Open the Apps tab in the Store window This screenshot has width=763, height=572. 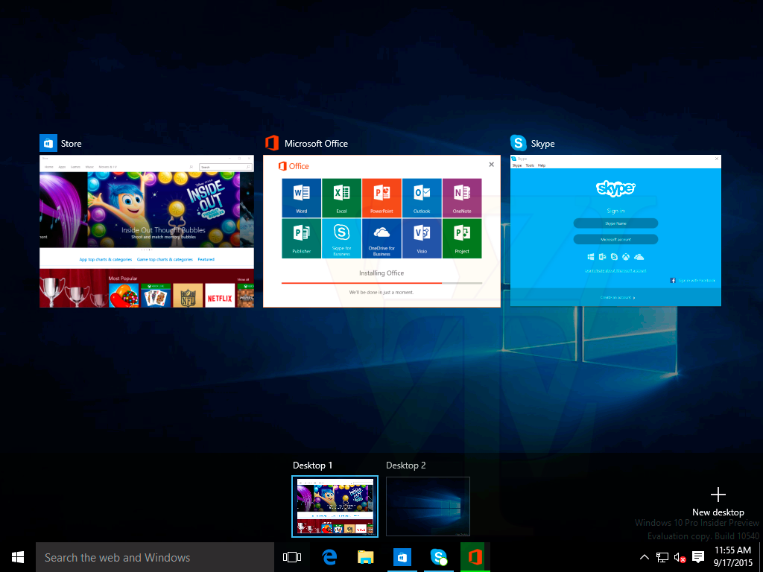(x=63, y=167)
